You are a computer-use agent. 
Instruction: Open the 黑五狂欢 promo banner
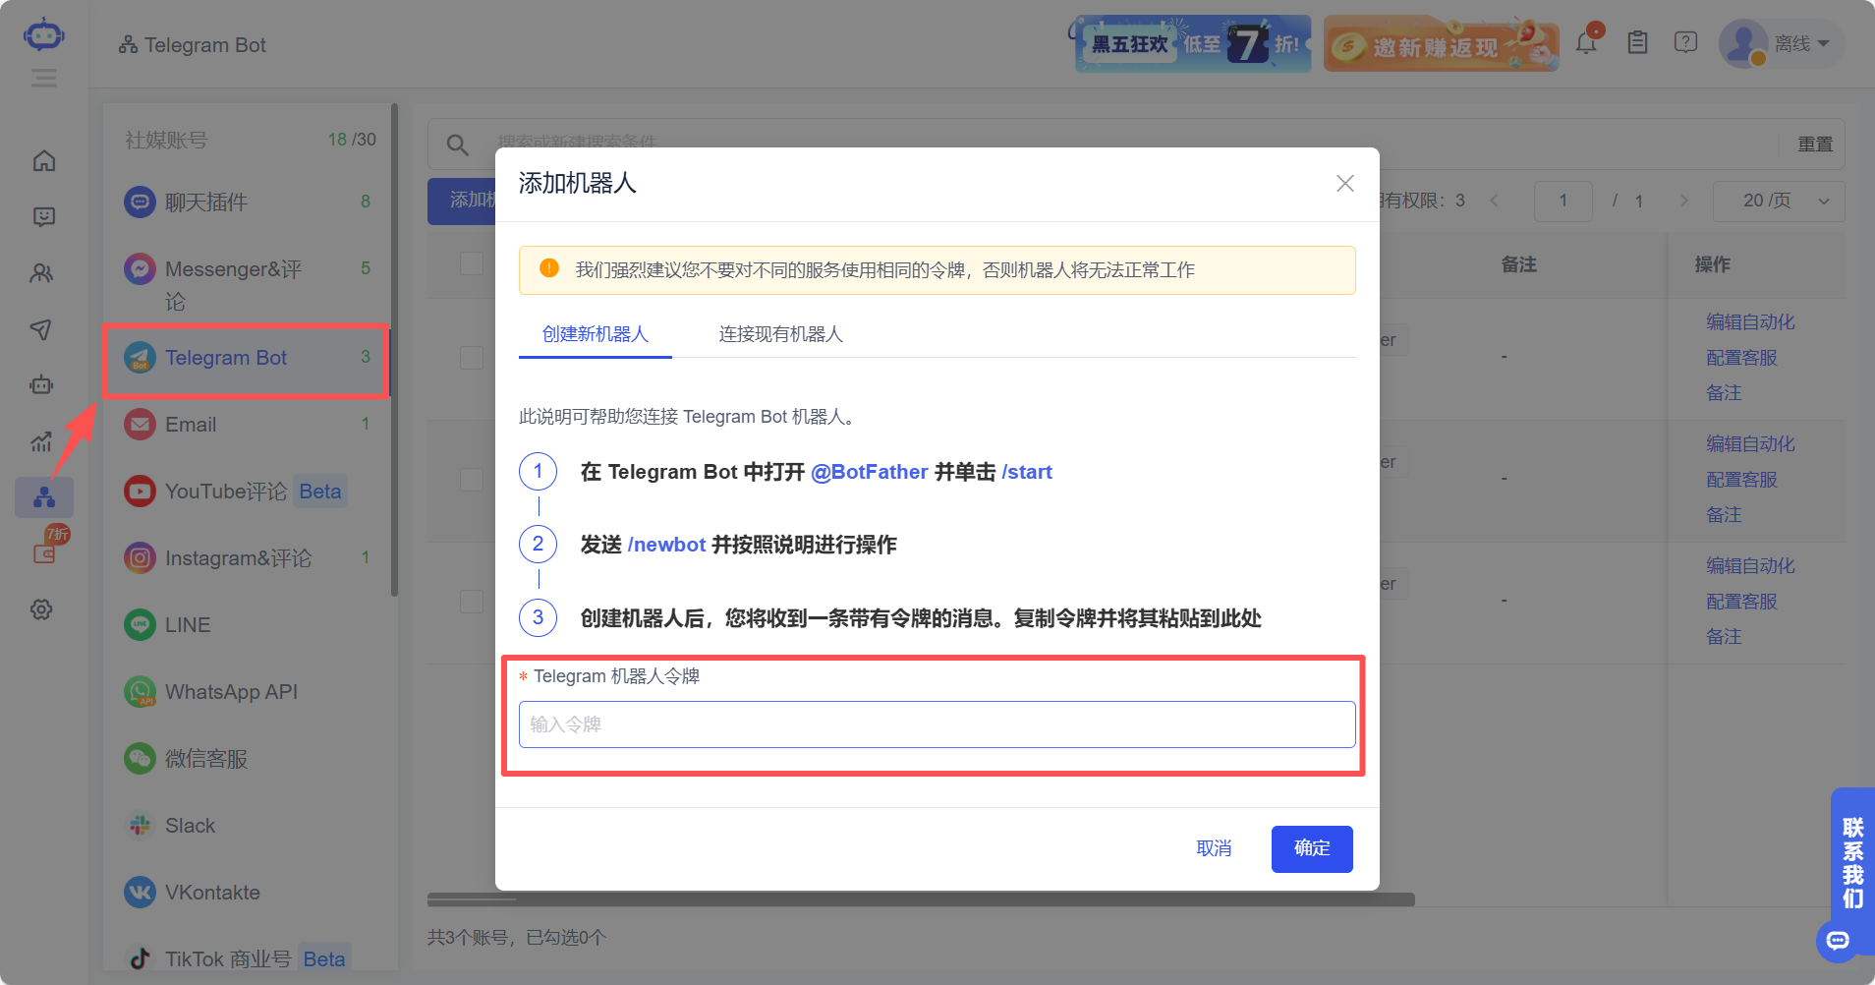click(1192, 43)
